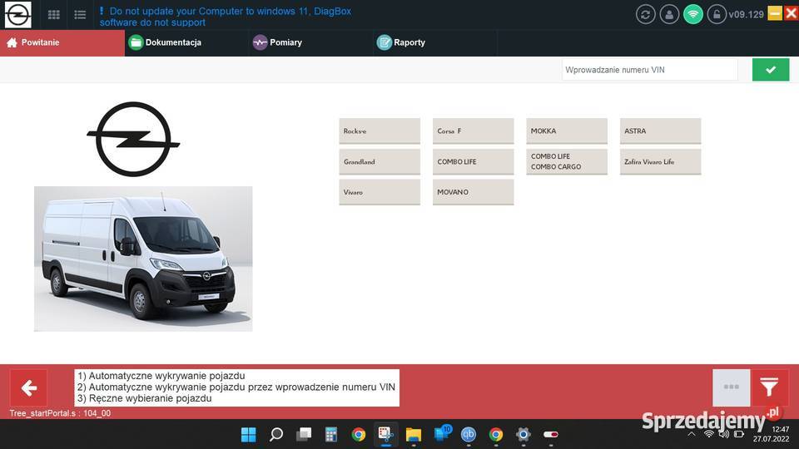
Task: Click the white Movano van picture
Action: (143, 259)
